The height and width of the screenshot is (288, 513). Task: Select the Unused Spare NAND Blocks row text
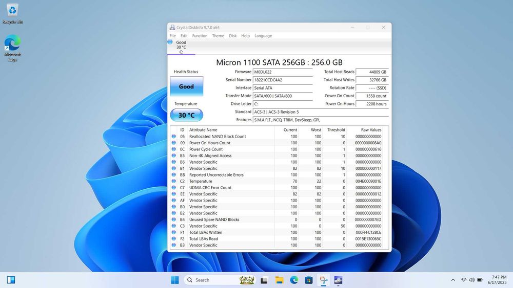tap(214, 220)
